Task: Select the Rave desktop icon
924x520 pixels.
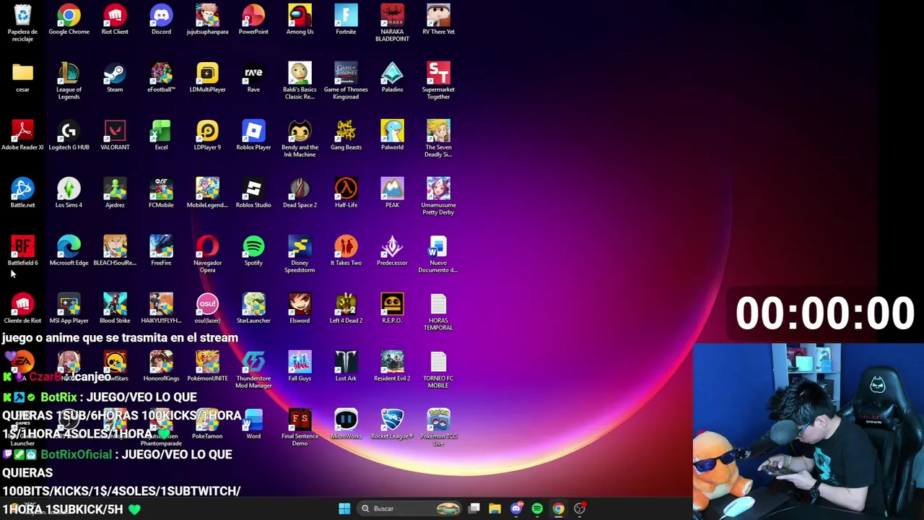Action: [x=253, y=77]
